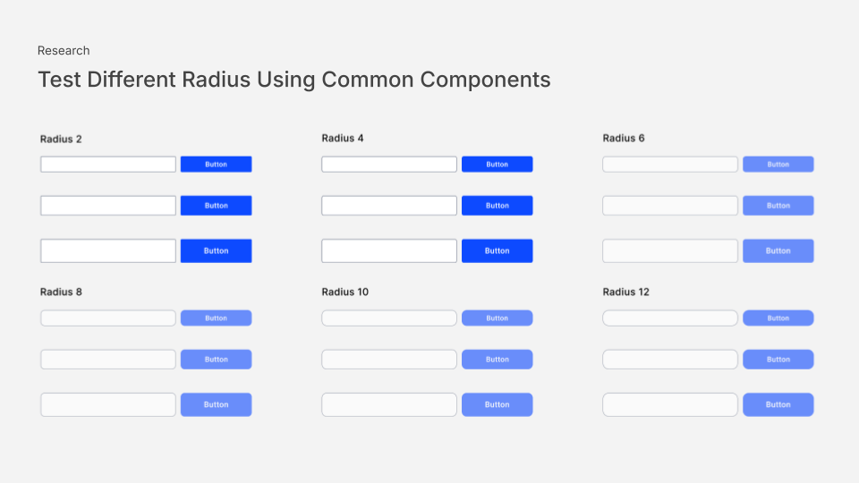Click the smallest Button under Radius 8
The width and height of the screenshot is (859, 483).
click(x=216, y=318)
